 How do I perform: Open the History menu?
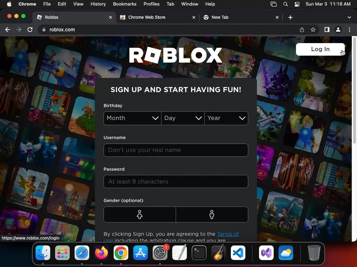pos(98,4)
